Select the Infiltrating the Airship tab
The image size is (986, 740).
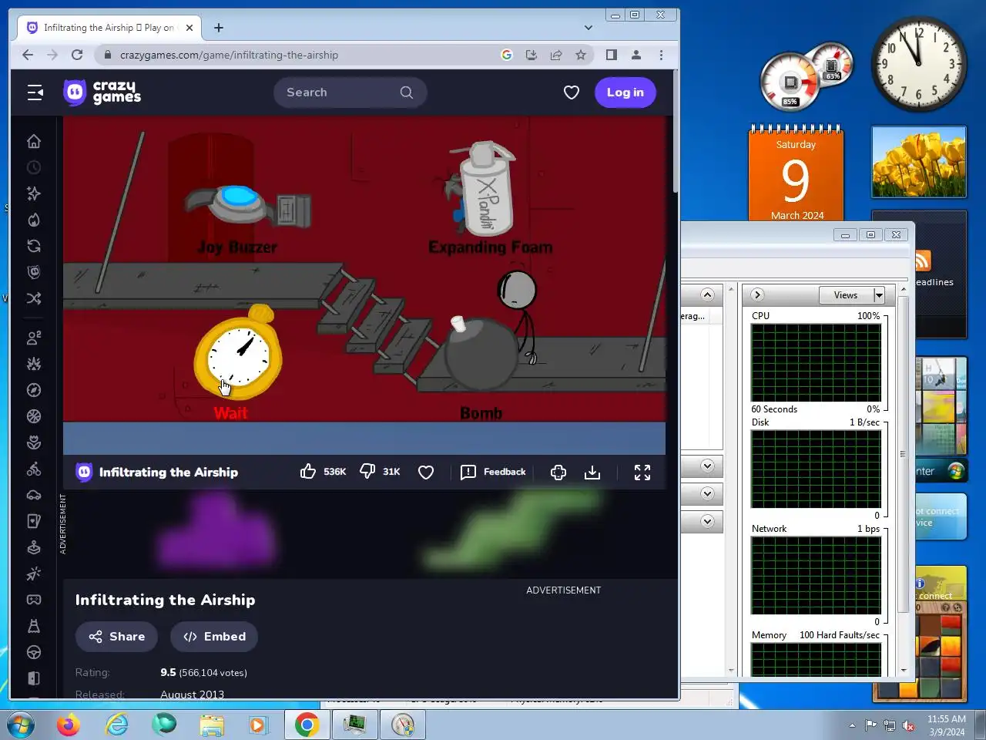[108, 28]
